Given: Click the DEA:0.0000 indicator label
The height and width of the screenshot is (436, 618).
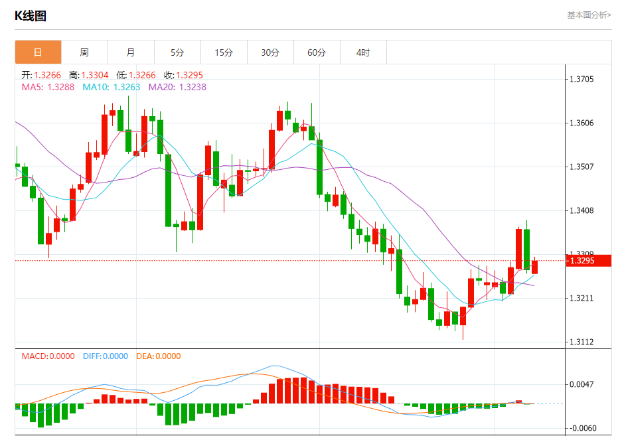Looking at the screenshot, I should (x=159, y=356).
